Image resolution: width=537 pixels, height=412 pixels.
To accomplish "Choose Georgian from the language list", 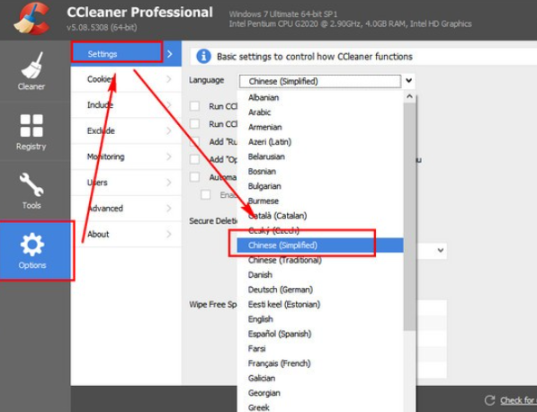I will click(x=320, y=393).
